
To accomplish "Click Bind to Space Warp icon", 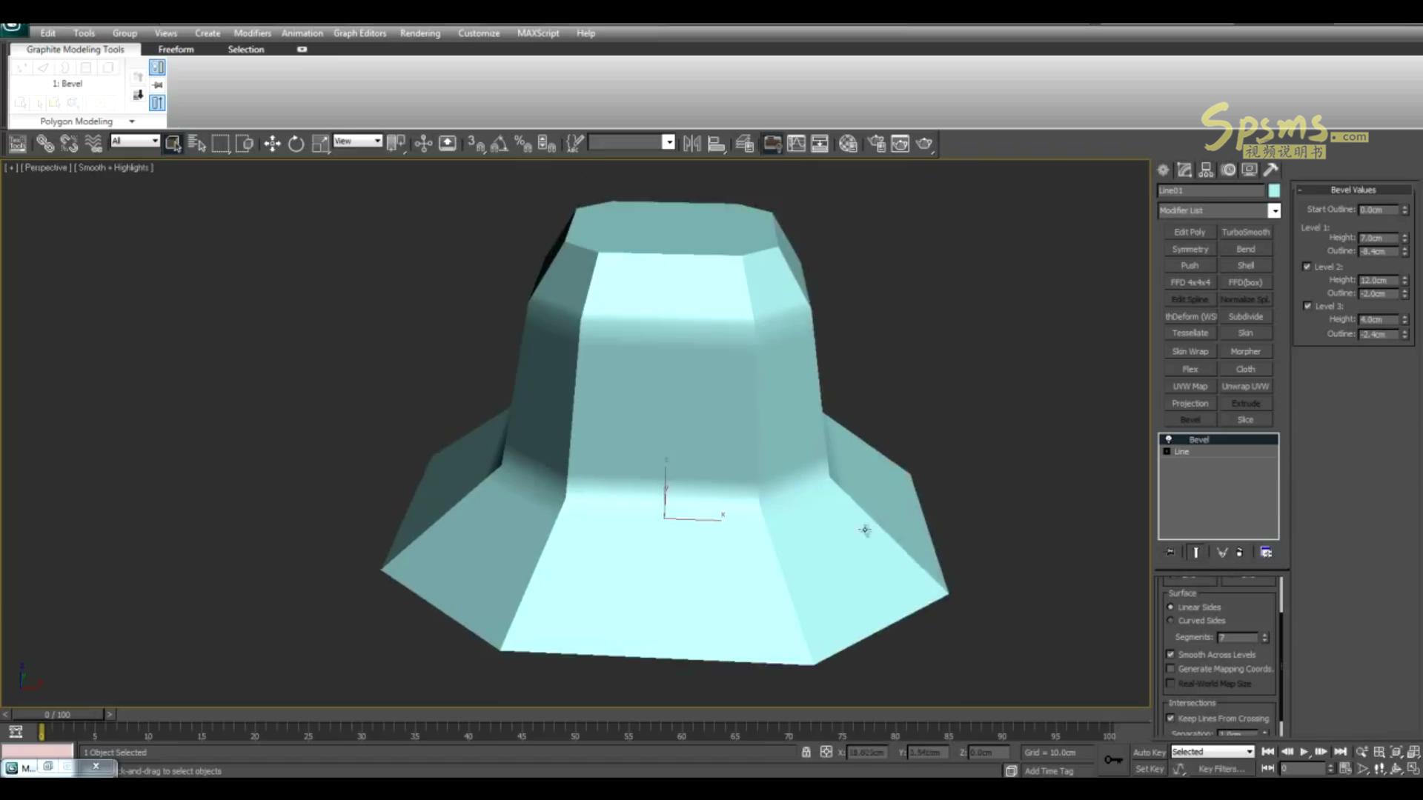I will click(93, 144).
